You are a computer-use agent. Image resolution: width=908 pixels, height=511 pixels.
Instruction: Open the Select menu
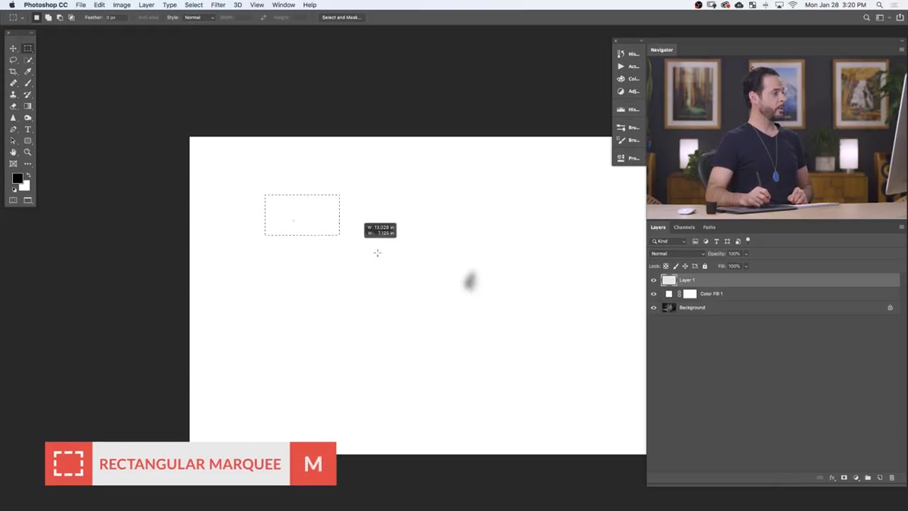pyautogui.click(x=194, y=5)
